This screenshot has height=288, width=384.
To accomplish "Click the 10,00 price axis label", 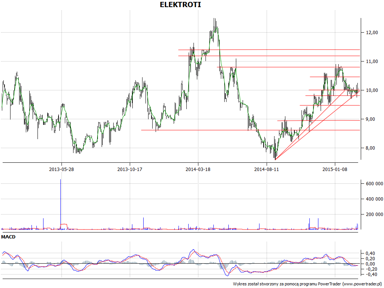I will click(372, 90).
